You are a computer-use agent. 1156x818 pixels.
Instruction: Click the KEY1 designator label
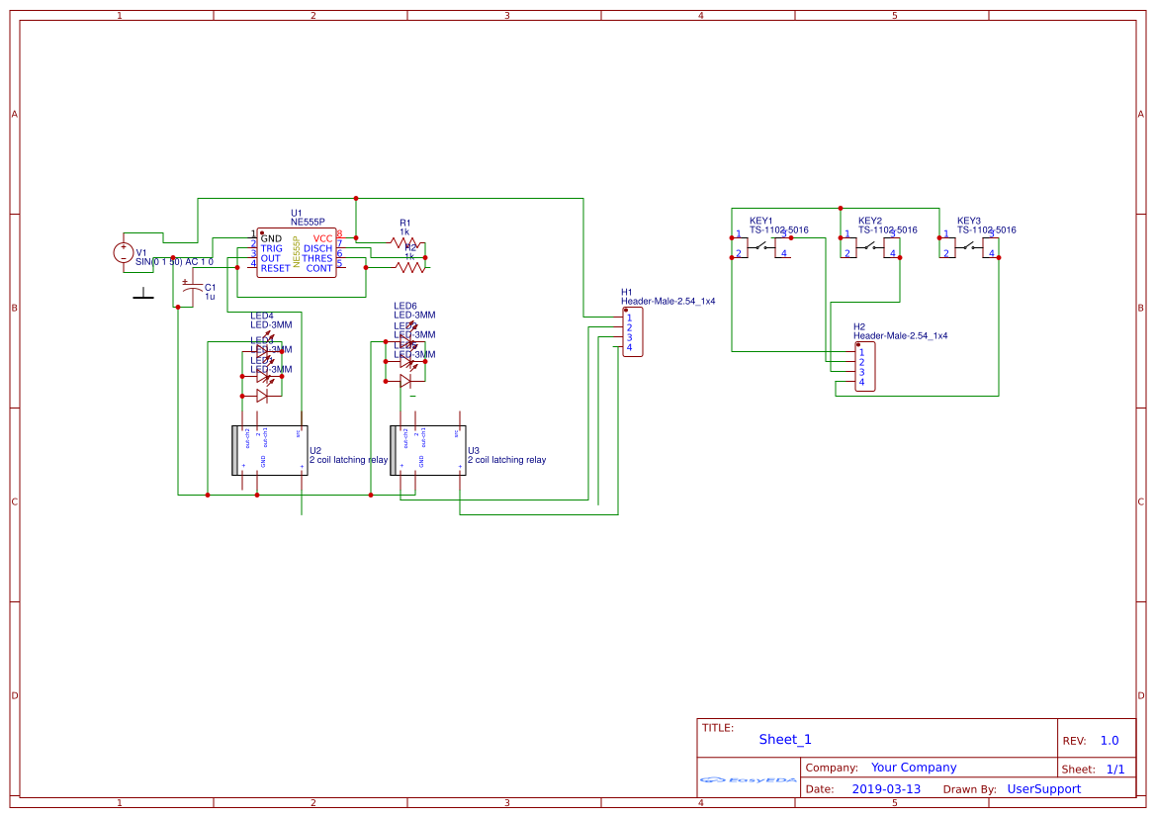(x=760, y=221)
